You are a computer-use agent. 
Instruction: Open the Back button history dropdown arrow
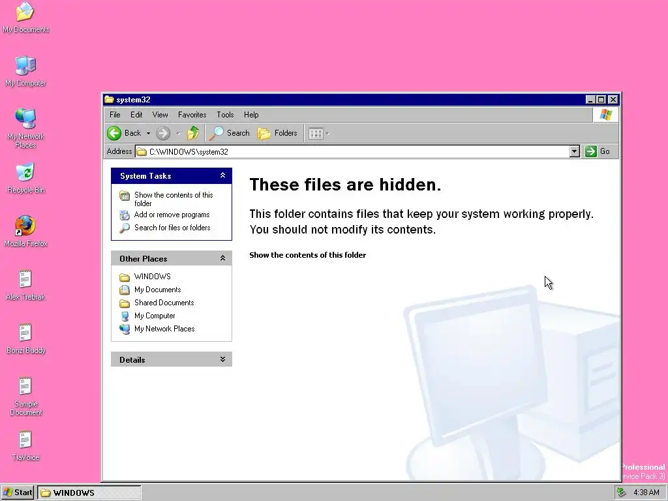click(x=148, y=133)
